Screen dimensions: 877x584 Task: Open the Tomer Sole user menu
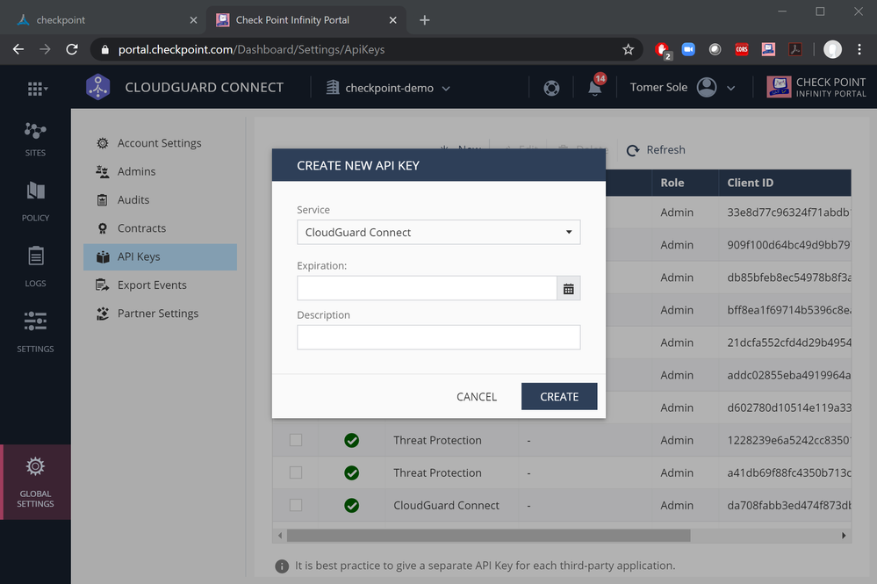pyautogui.click(x=682, y=88)
